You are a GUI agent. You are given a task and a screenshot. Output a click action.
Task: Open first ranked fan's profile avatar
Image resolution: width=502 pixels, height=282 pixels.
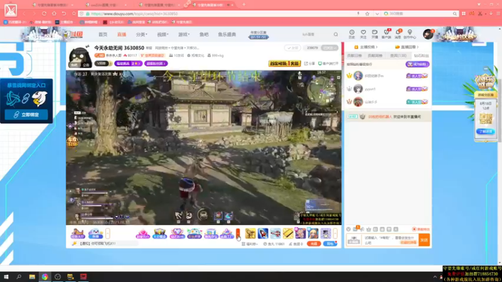(x=358, y=76)
